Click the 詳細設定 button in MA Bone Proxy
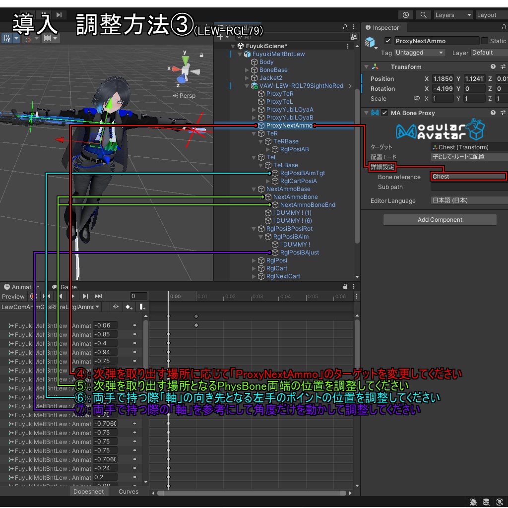 [x=383, y=167]
